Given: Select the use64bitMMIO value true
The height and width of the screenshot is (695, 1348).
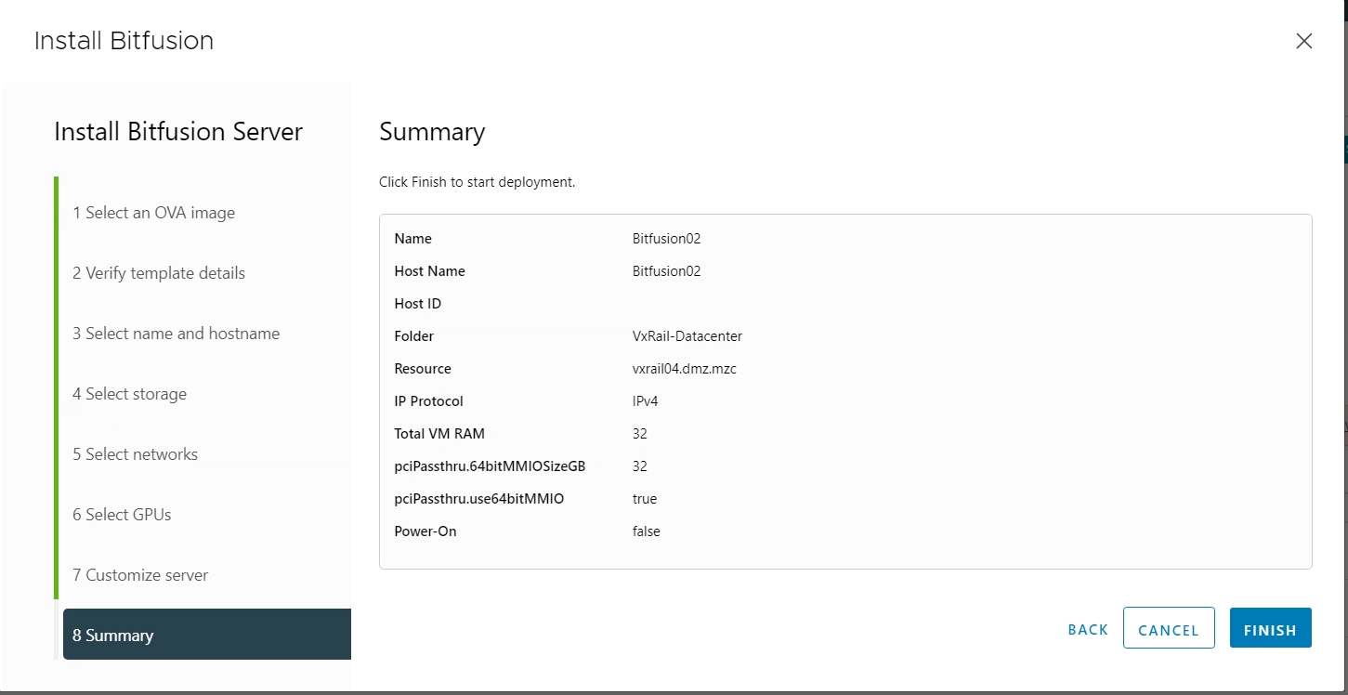Looking at the screenshot, I should coord(645,499).
